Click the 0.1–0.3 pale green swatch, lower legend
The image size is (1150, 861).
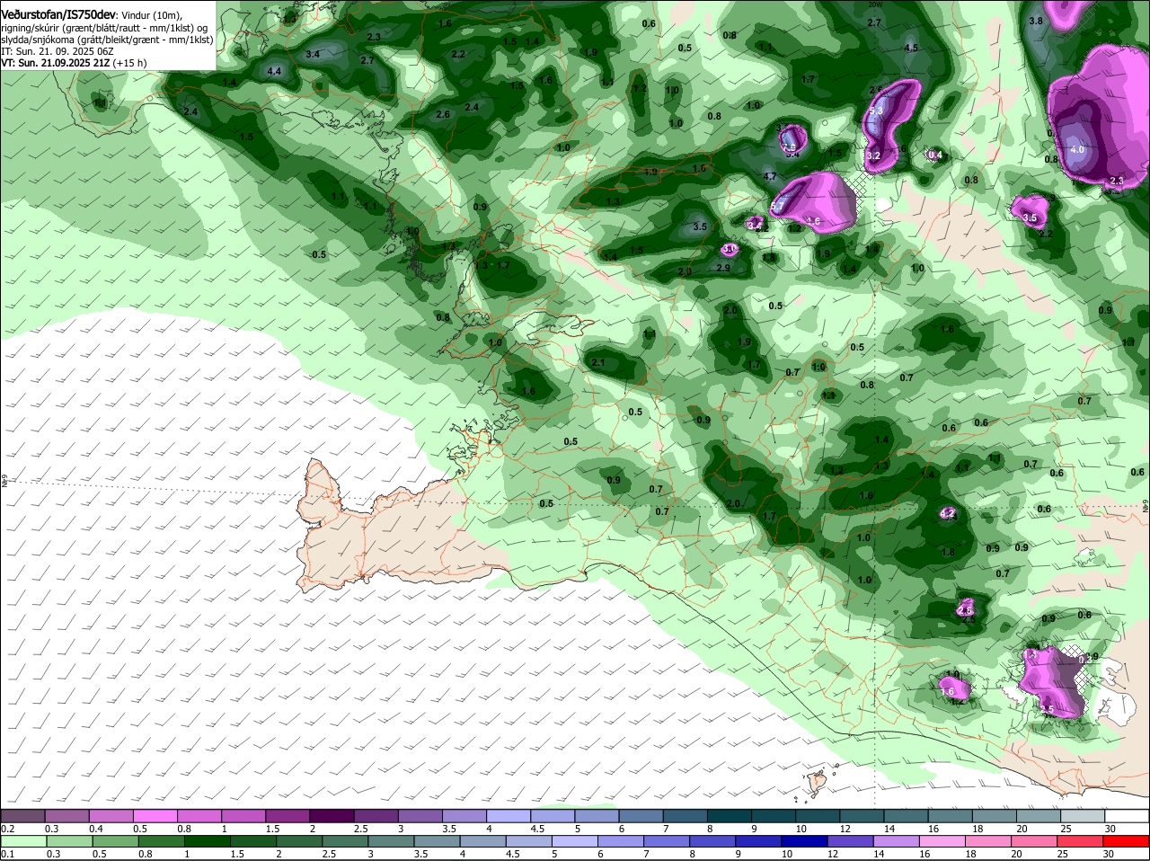[x=24, y=840]
